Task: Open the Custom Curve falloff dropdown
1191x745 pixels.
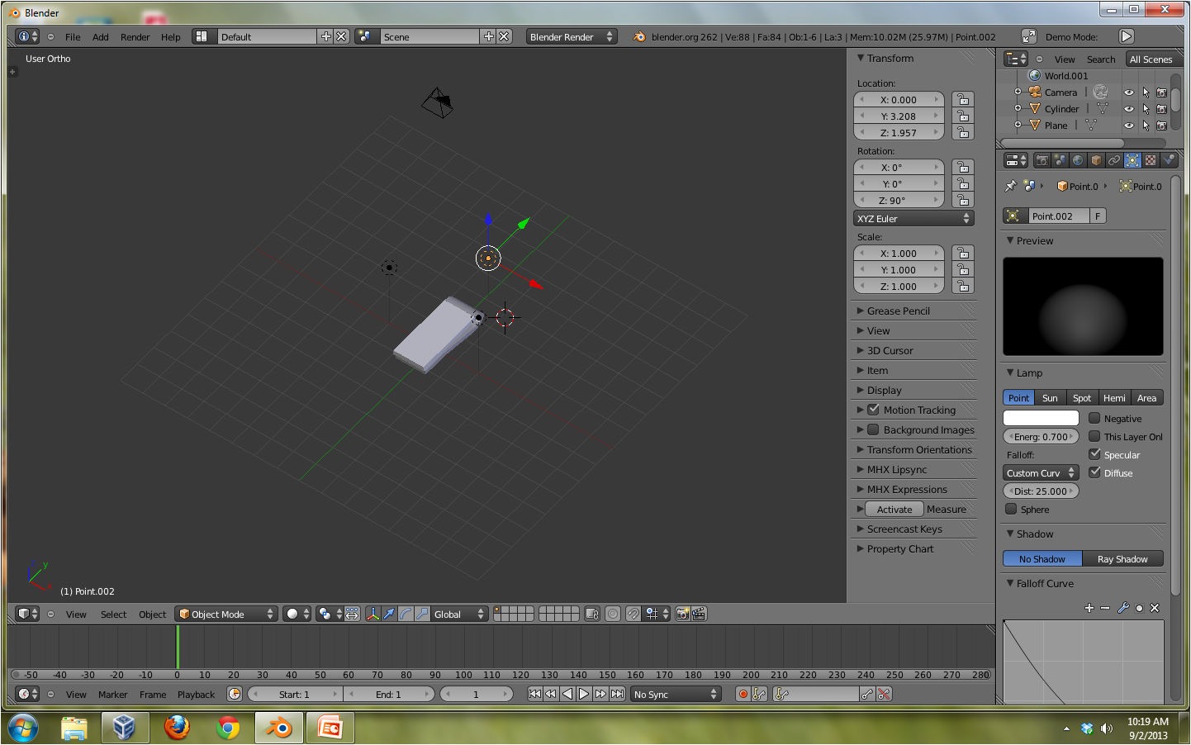Action: [x=1041, y=473]
